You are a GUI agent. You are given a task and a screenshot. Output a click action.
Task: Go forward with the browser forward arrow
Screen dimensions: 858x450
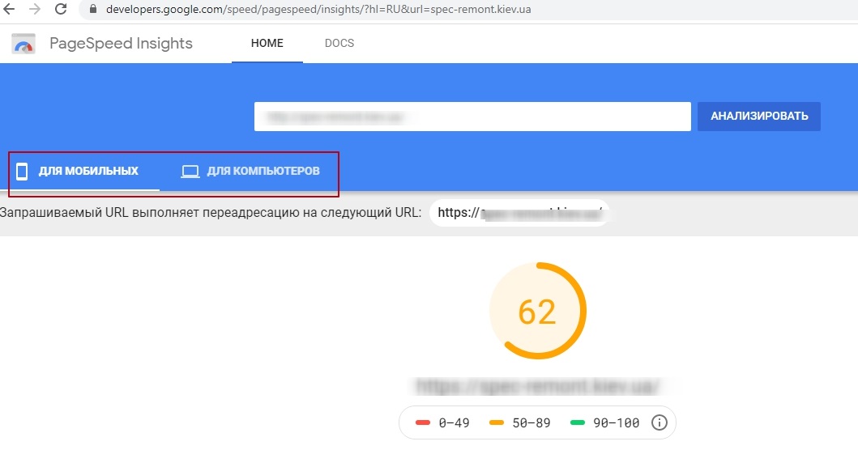pyautogui.click(x=35, y=9)
